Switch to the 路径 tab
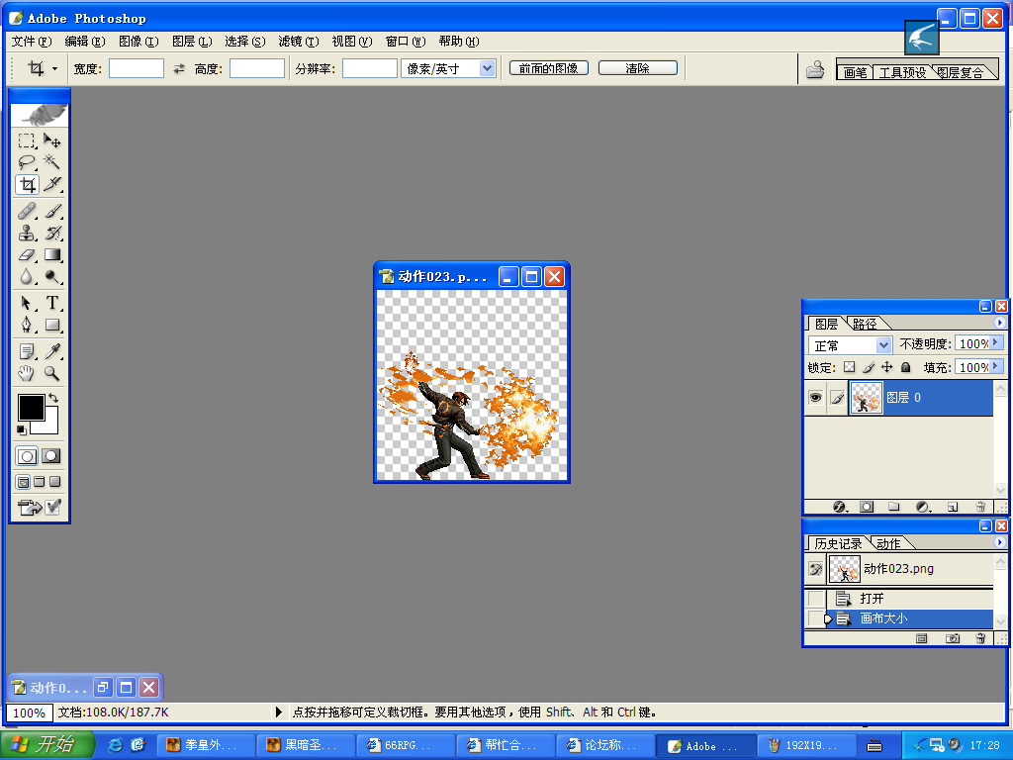 [x=865, y=324]
